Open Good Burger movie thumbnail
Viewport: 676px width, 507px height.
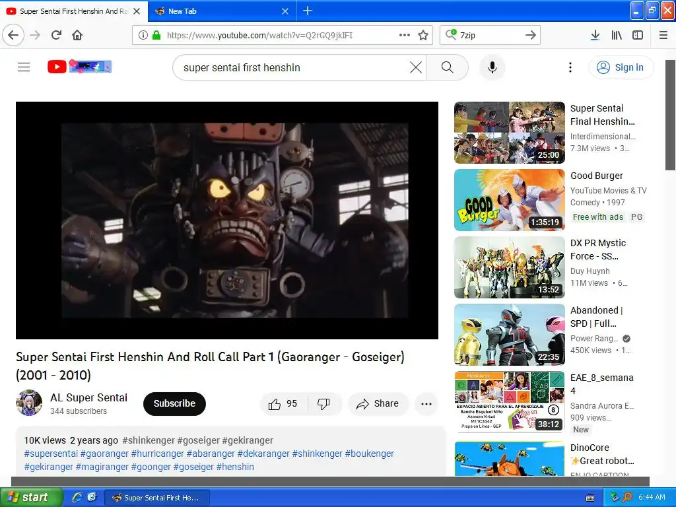pos(509,200)
